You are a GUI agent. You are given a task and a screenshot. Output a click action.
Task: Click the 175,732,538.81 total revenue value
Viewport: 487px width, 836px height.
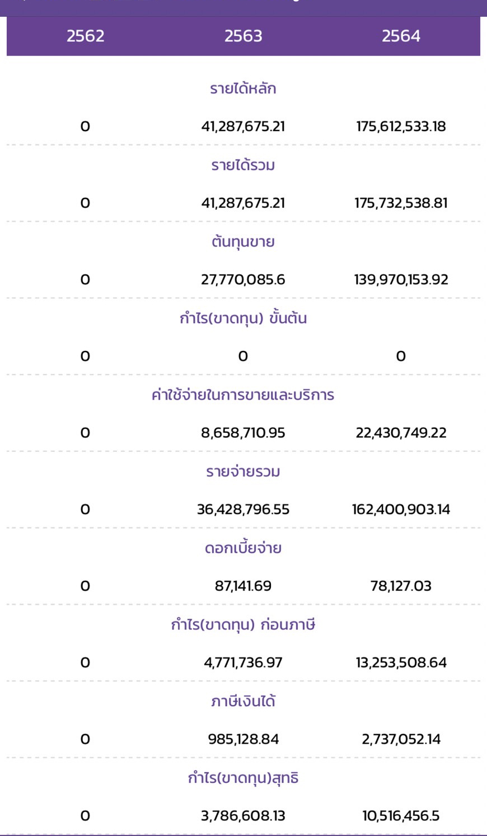pyautogui.click(x=401, y=203)
